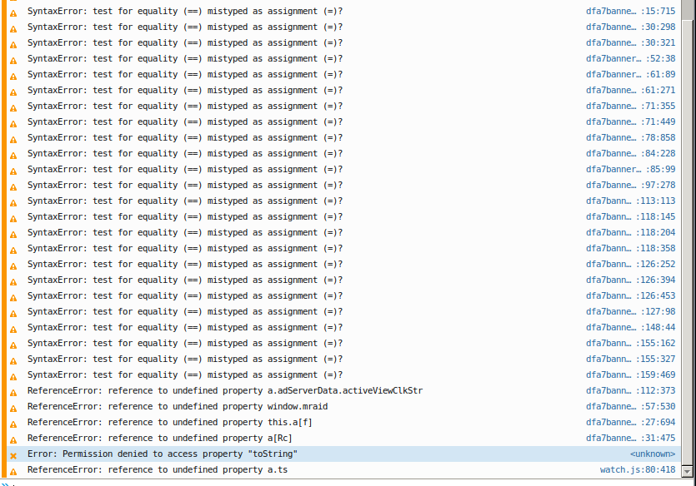Open source link dfa7bann :118:358
This screenshot has width=696, height=486.
pyautogui.click(x=630, y=248)
